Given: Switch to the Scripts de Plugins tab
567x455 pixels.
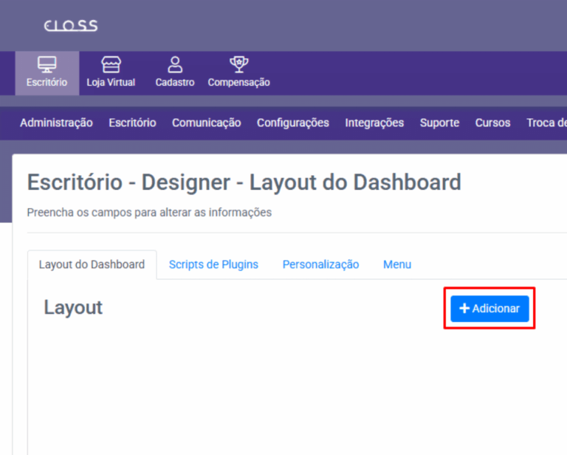Looking at the screenshot, I should [213, 264].
